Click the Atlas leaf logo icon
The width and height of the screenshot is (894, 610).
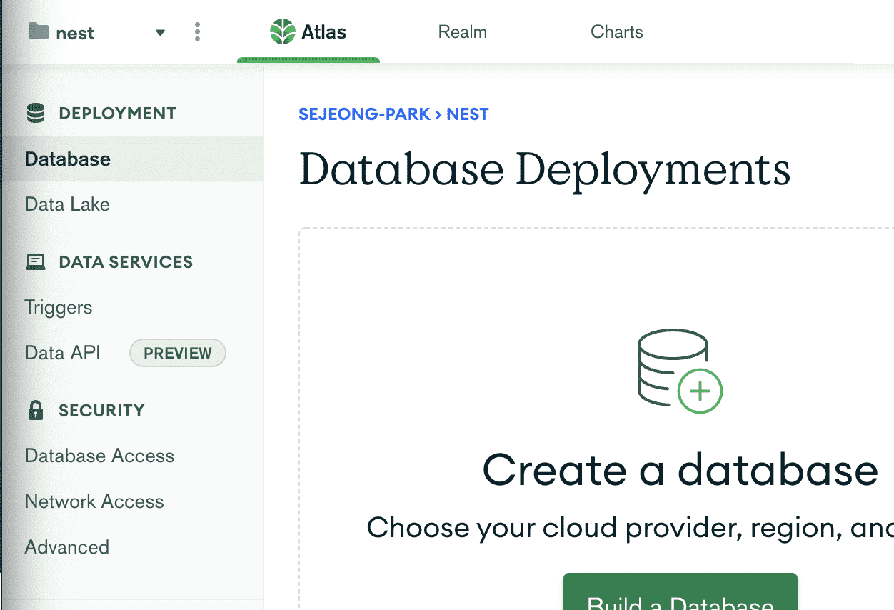(282, 32)
